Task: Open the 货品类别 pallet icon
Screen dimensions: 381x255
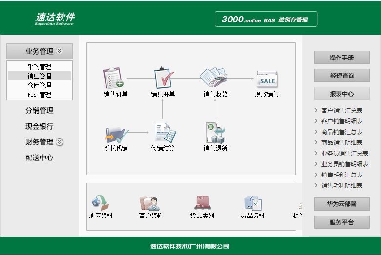Action: point(202,203)
